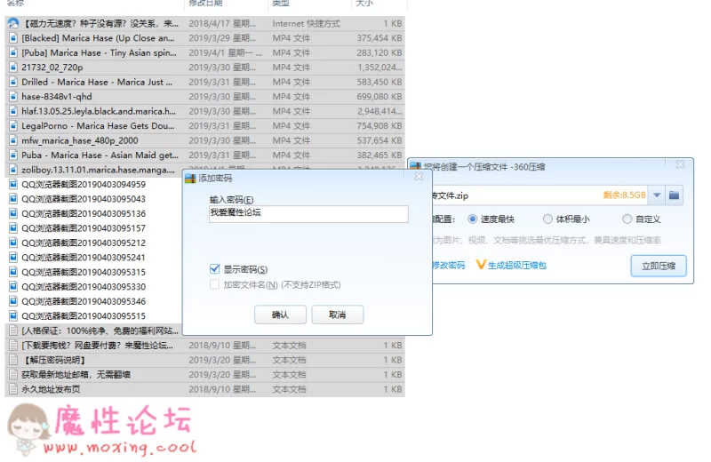The width and height of the screenshot is (711, 462).
Task: Open folder browse icon in 360压缩 window
Action: tap(675, 195)
